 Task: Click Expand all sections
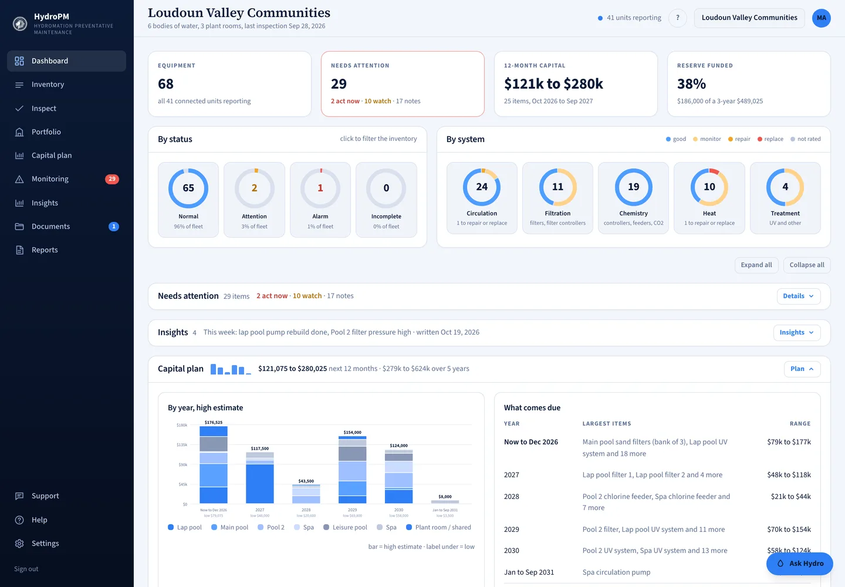756,265
